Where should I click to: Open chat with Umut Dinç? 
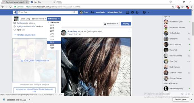point(177,39)
